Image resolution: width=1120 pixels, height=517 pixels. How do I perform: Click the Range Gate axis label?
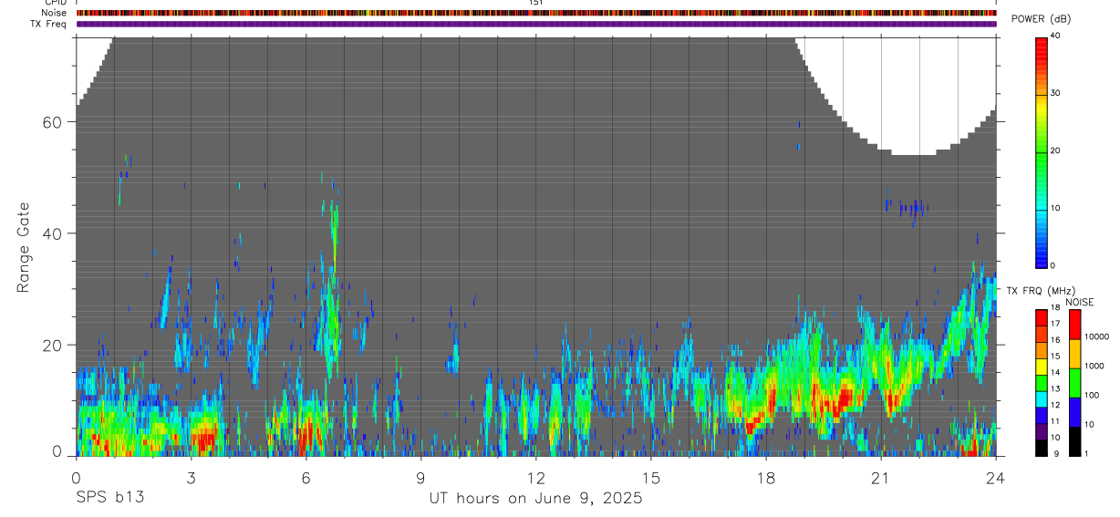pyautogui.click(x=23, y=248)
